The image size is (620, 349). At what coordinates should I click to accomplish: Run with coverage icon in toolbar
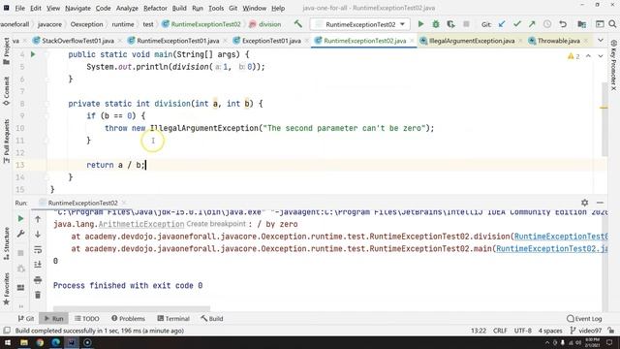click(450, 24)
